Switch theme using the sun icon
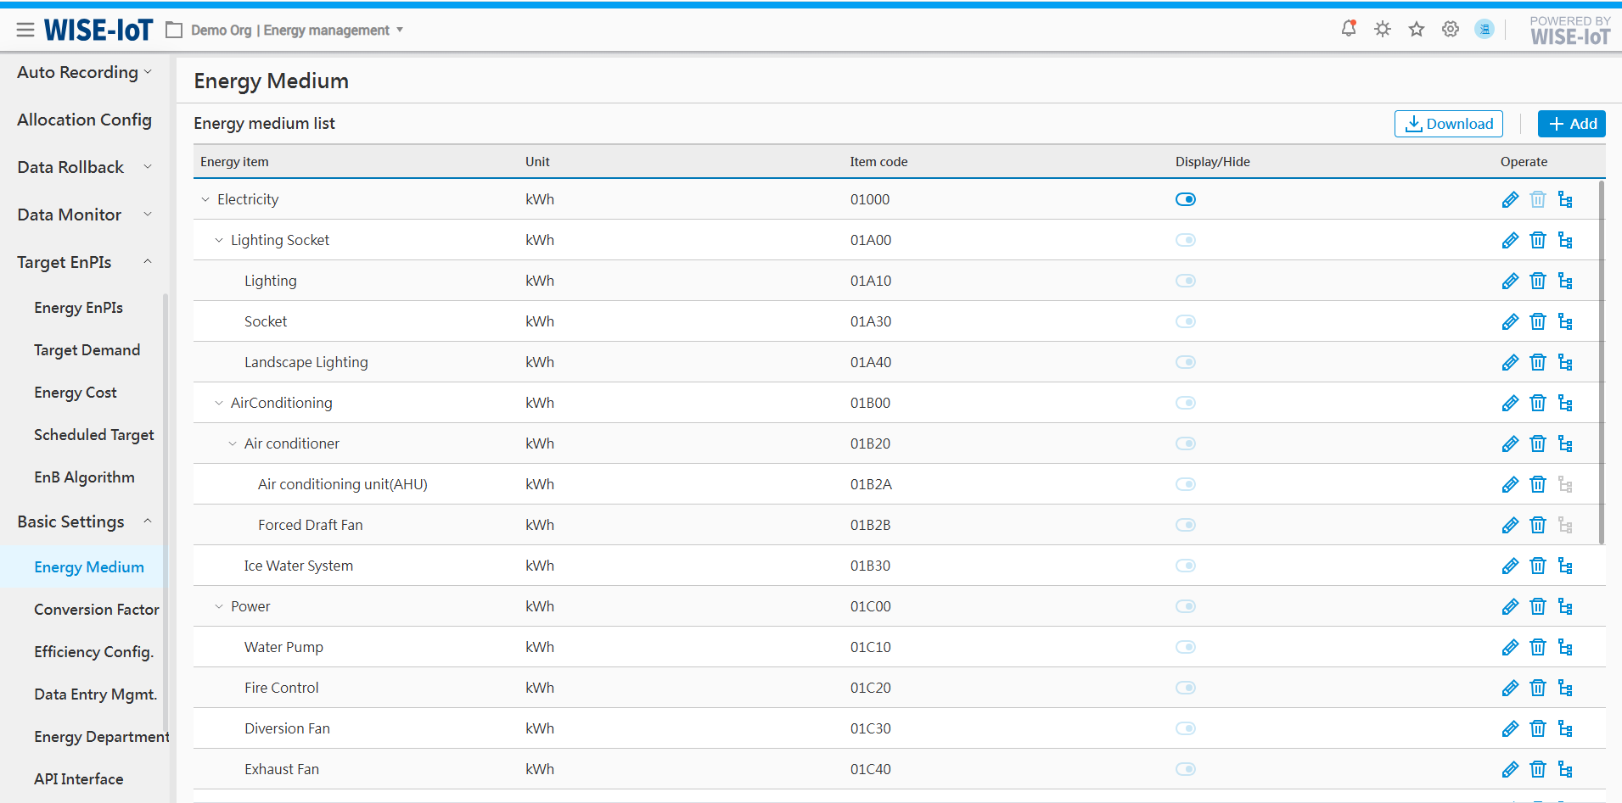The height and width of the screenshot is (803, 1622). click(1382, 30)
